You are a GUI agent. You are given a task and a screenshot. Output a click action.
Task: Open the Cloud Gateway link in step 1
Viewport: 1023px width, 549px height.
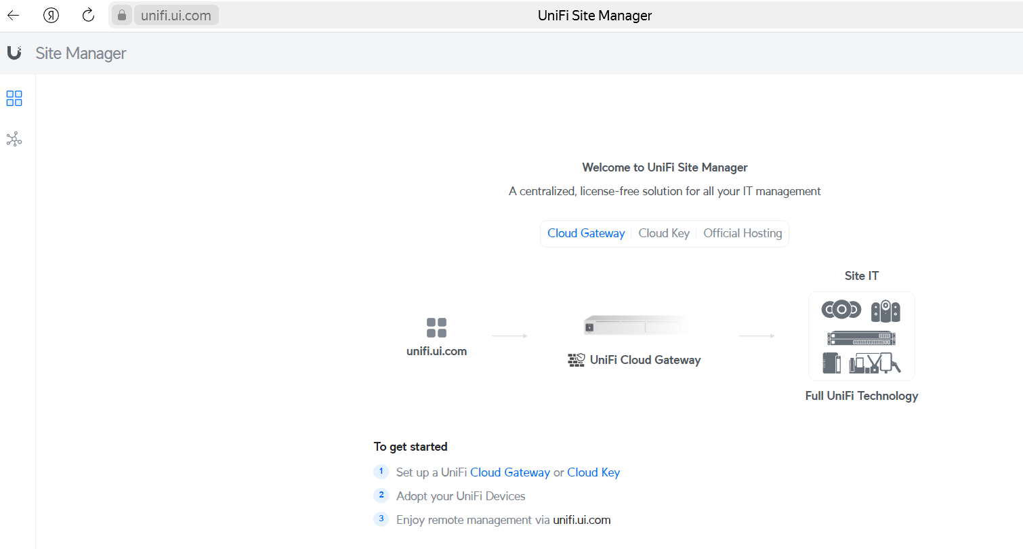click(x=510, y=472)
